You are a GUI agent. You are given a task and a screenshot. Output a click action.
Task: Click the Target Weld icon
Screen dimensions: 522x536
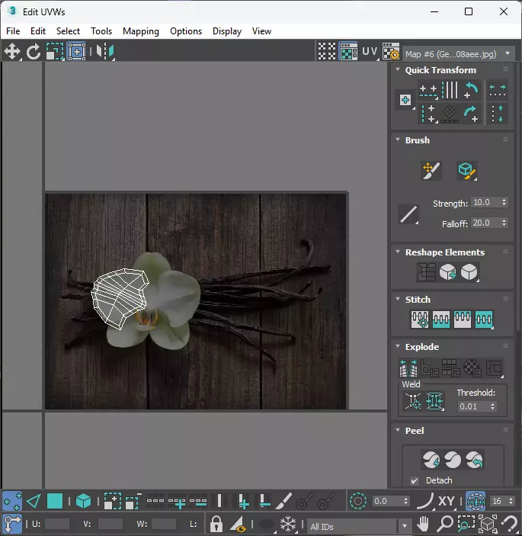point(413,401)
